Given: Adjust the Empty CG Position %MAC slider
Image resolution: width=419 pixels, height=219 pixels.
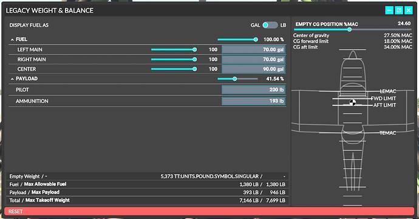Looking at the screenshot, I should coord(353,30).
